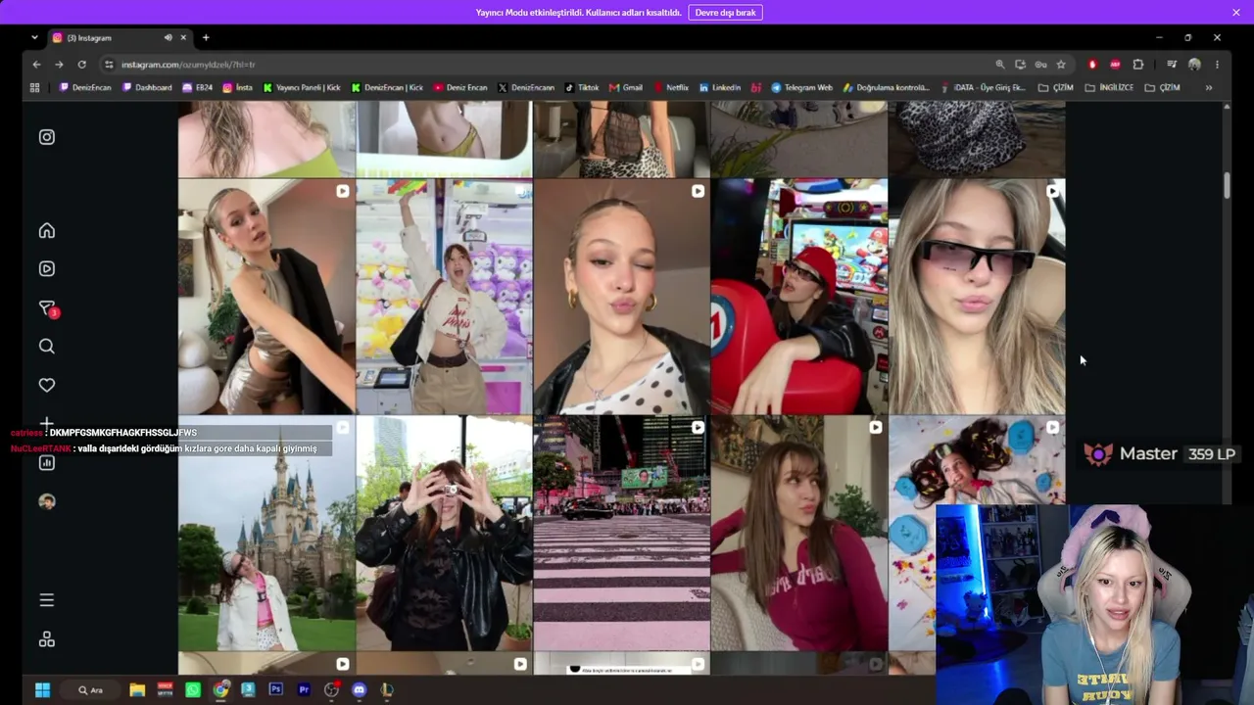Click the 'Devre dışı bırak' button
Image resolution: width=1254 pixels, height=705 pixels.
726,13
